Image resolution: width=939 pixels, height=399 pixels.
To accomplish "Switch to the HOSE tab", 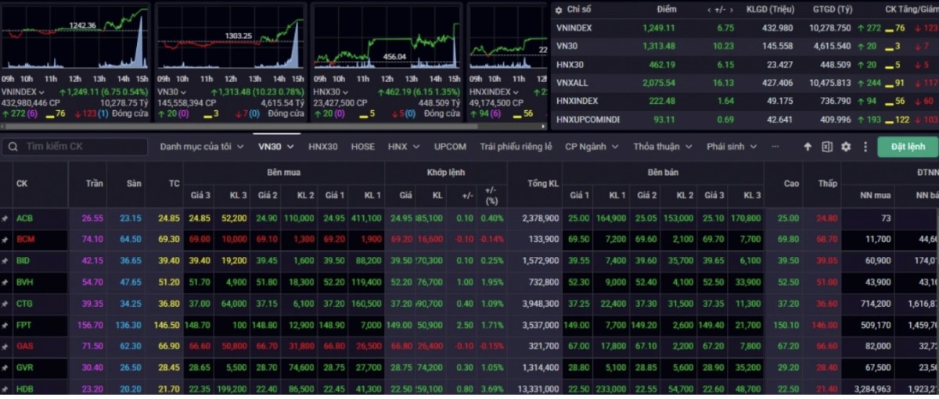I will coord(362,147).
